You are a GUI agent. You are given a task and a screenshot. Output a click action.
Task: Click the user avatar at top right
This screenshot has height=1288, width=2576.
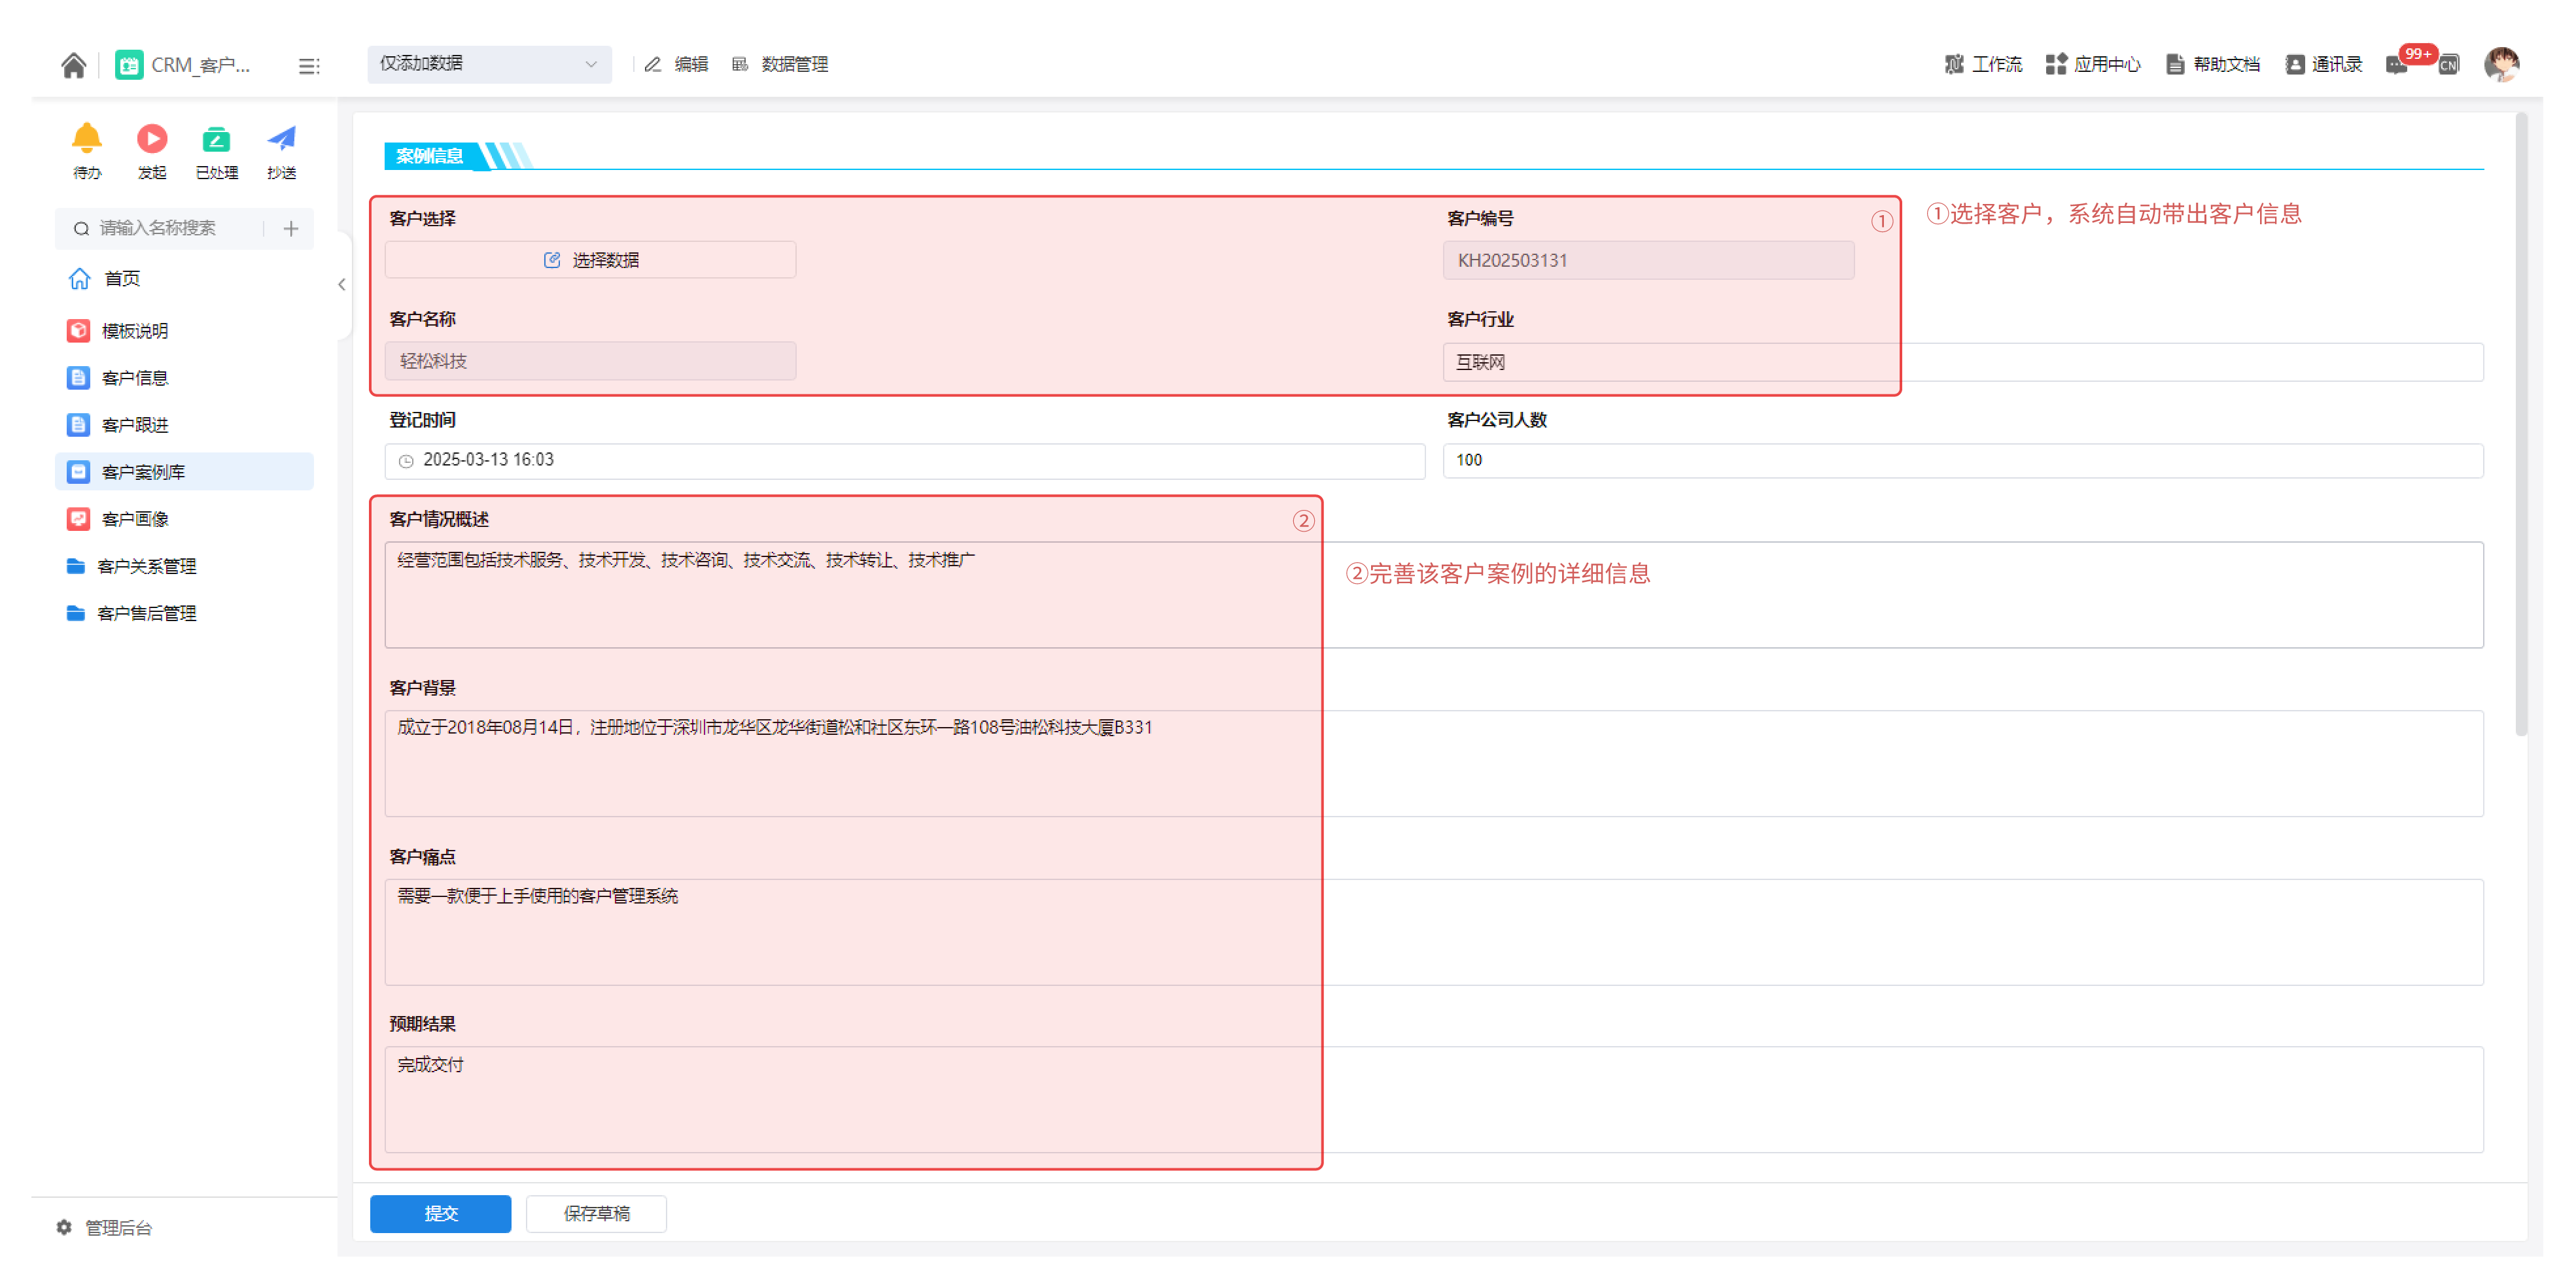(x=2501, y=65)
